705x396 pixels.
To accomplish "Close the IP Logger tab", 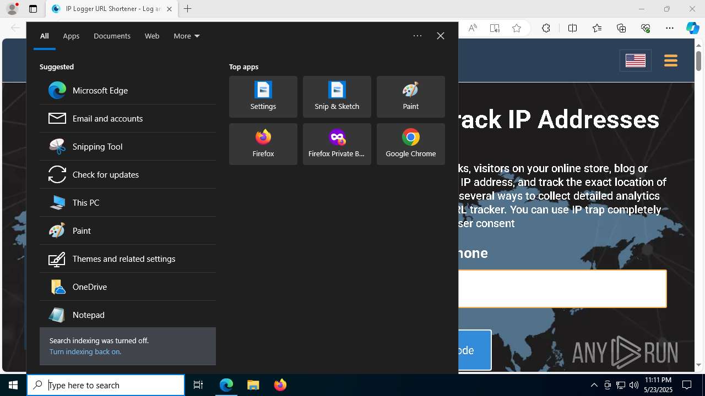I will (169, 9).
